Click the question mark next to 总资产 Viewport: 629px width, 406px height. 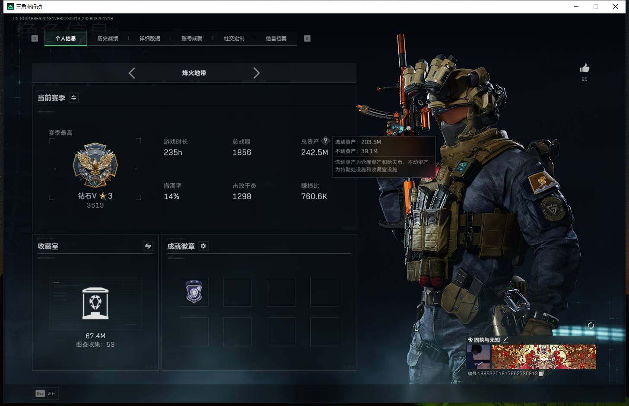click(x=325, y=141)
